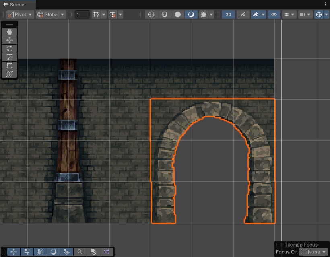
Task: Expand view options layers dropdown arrow
Action: (x=293, y=14)
